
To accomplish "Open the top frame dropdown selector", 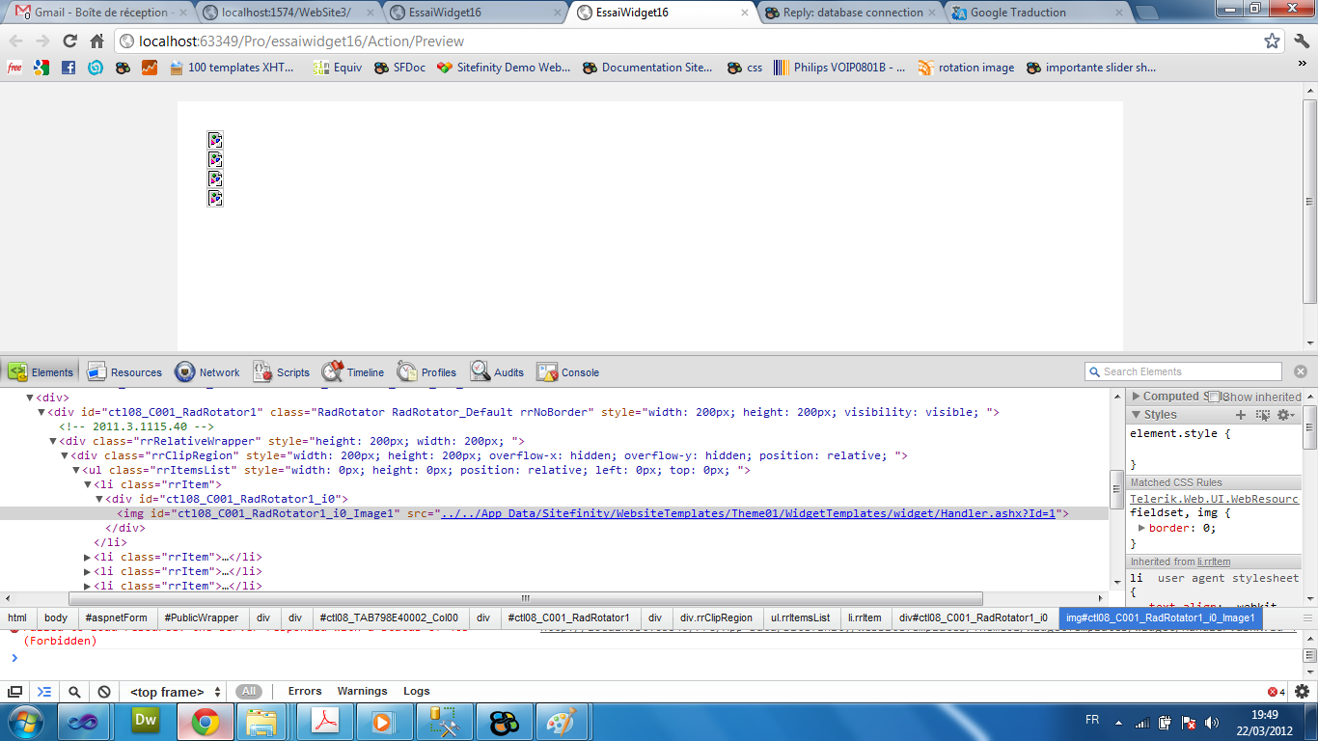I will tap(175, 692).
